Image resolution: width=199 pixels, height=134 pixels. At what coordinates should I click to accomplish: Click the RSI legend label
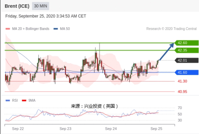point(15,100)
